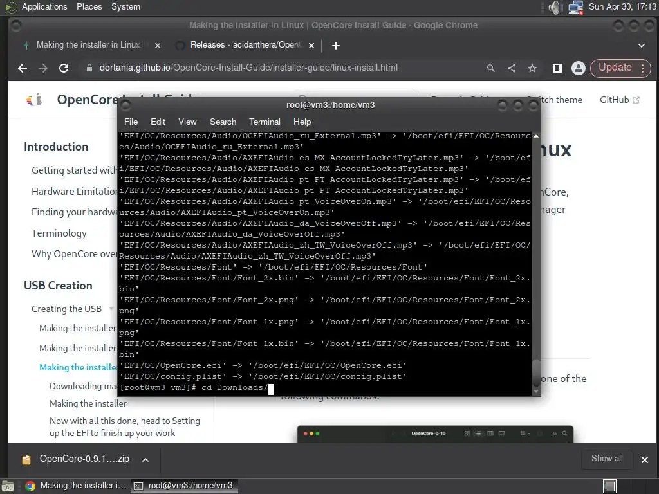The image size is (659, 494).
Task: Open the System menu in the top panel
Action: tap(125, 6)
